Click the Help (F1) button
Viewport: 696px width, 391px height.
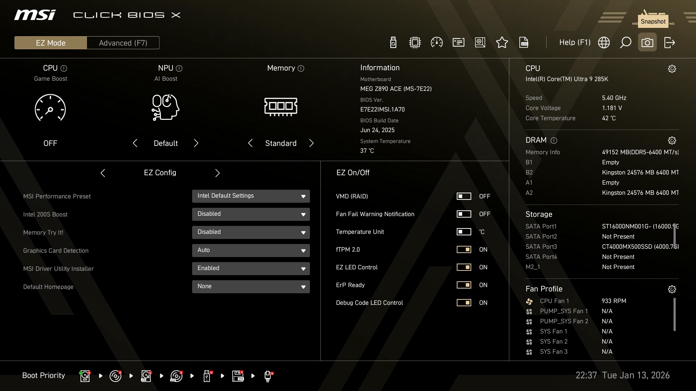point(575,43)
